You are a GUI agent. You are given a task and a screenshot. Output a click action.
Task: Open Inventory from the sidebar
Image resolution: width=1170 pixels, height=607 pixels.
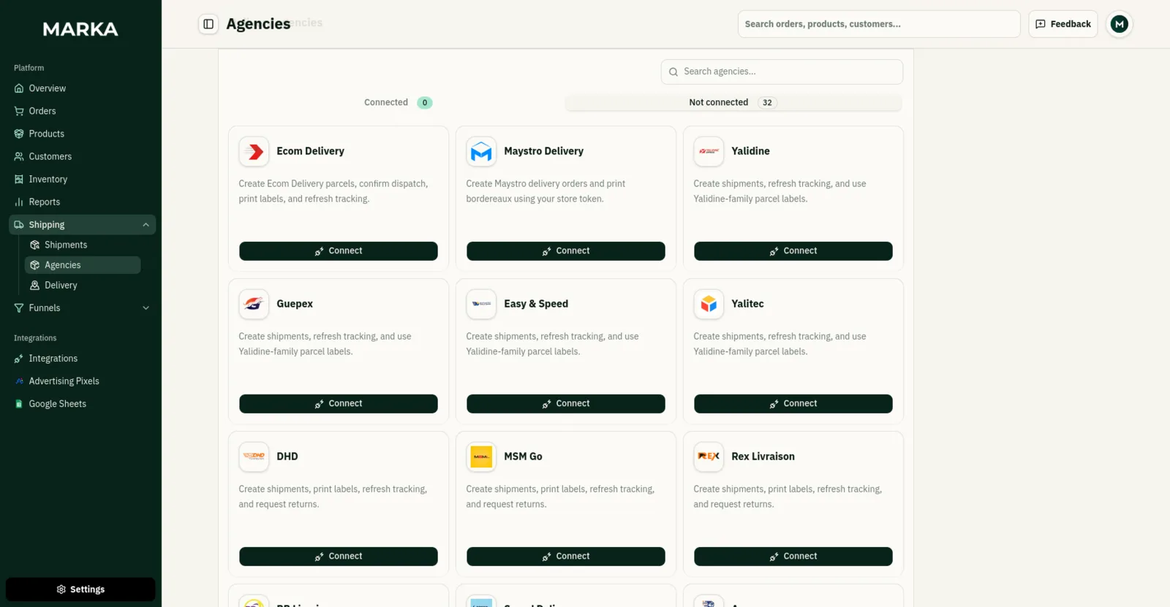tap(82, 179)
